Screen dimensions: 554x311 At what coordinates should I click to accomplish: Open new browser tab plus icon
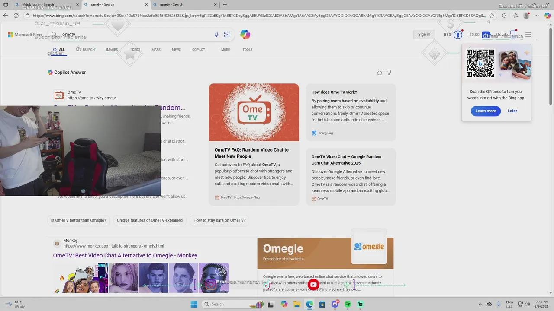click(x=225, y=5)
